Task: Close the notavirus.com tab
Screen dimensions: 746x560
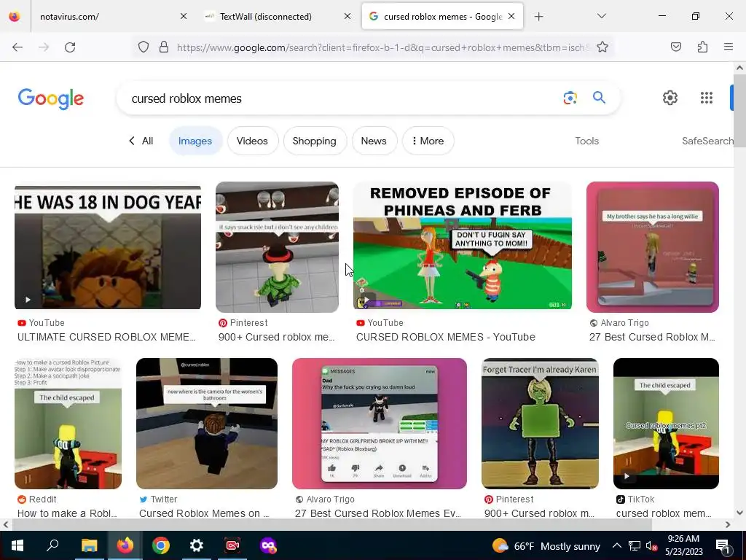Action: click(184, 16)
